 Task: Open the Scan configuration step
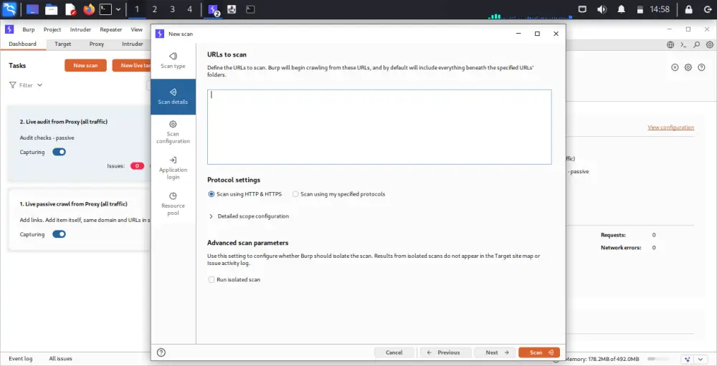coord(173,133)
